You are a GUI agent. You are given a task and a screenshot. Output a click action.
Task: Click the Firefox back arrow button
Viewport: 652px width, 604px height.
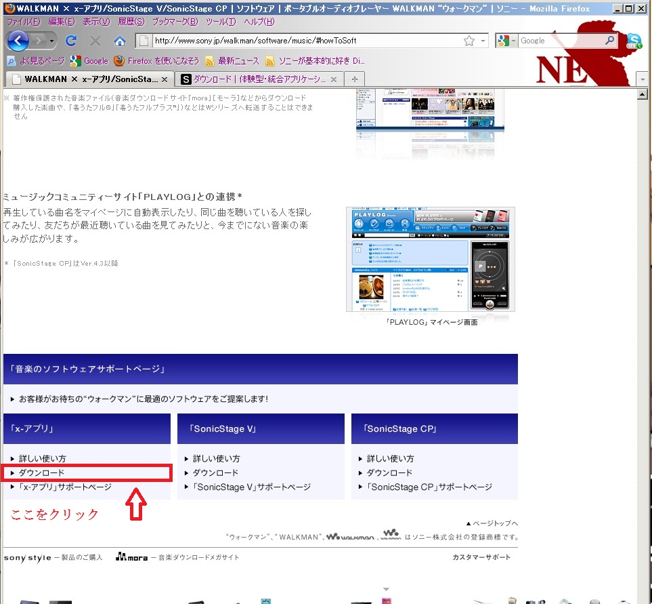18,41
